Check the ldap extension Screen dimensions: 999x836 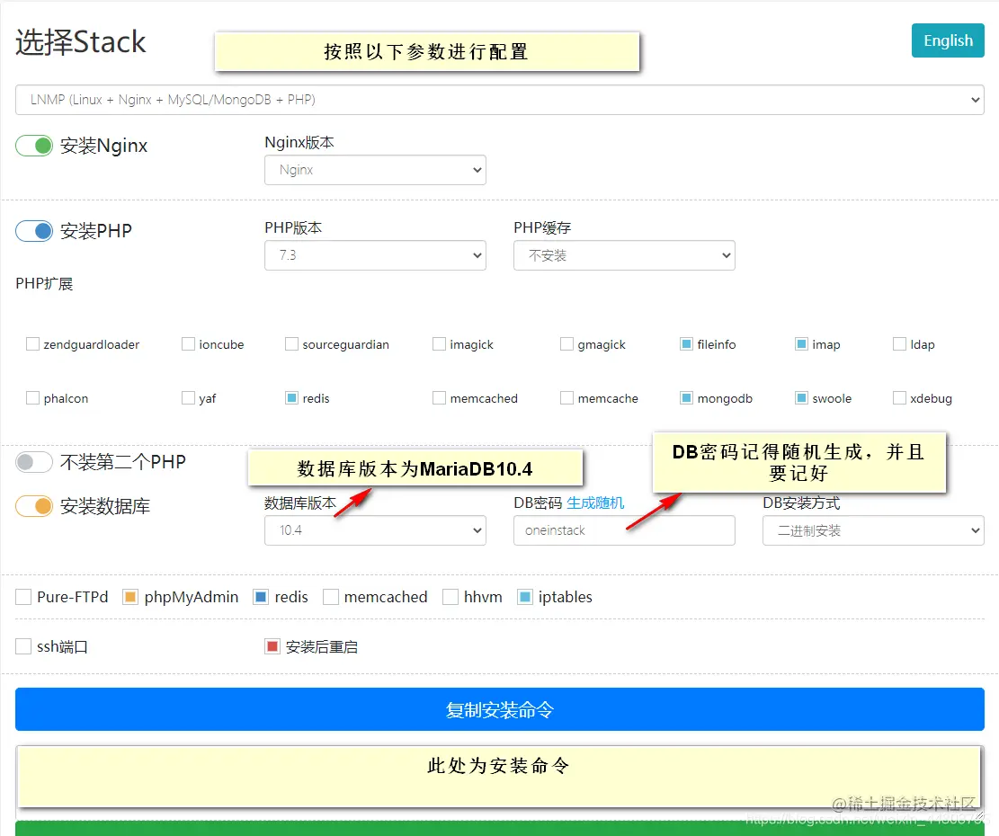pyautogui.click(x=899, y=344)
